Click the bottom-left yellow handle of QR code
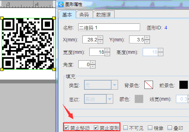189x132 pixels. [x=2, y=70]
